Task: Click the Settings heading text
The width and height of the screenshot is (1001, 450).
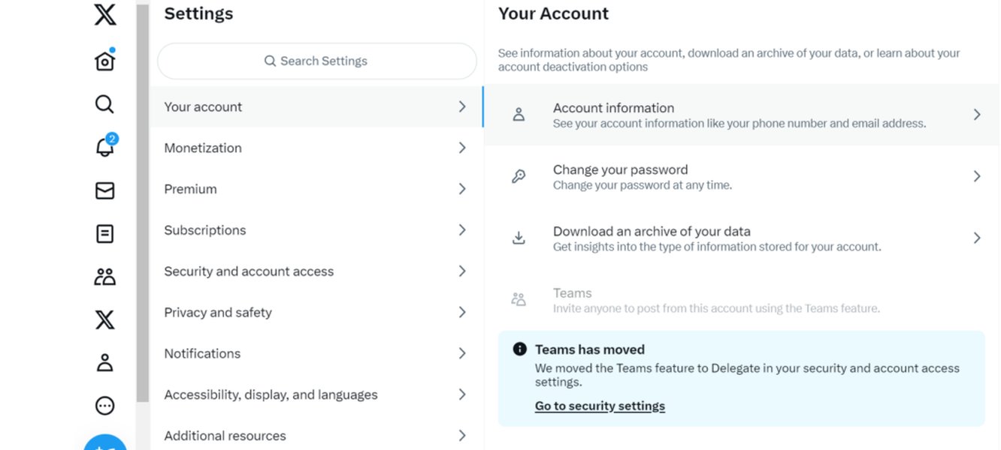Action: point(198,13)
